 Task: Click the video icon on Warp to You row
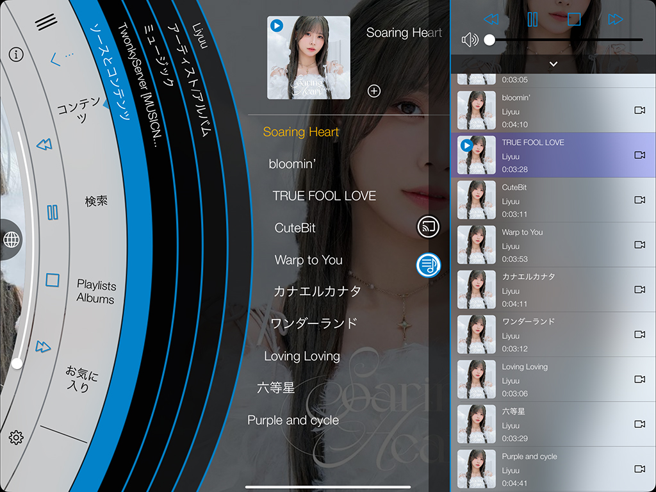point(640,244)
